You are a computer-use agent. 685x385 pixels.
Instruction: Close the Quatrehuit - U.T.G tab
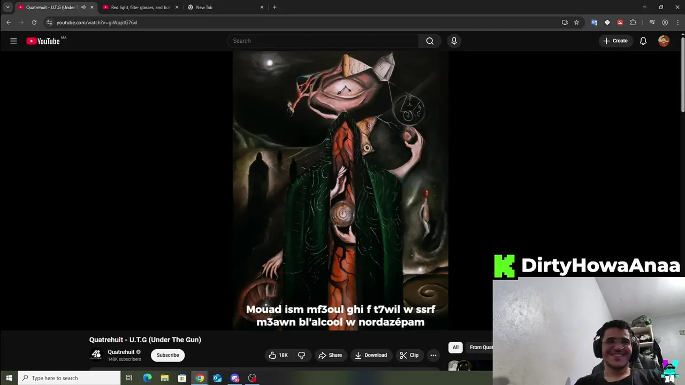[x=92, y=7]
